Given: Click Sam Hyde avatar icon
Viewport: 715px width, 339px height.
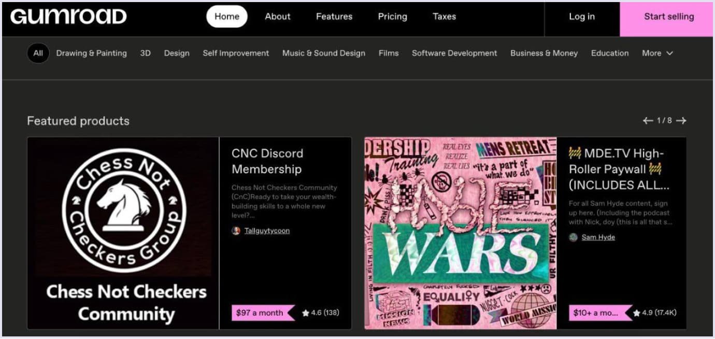Looking at the screenshot, I should (573, 237).
